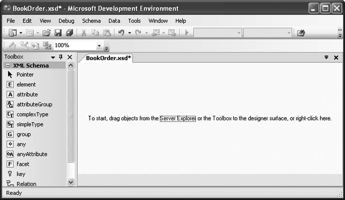The height and width of the screenshot is (200, 345).
Task: Click the New Project toolbar icon
Action: point(12,33)
